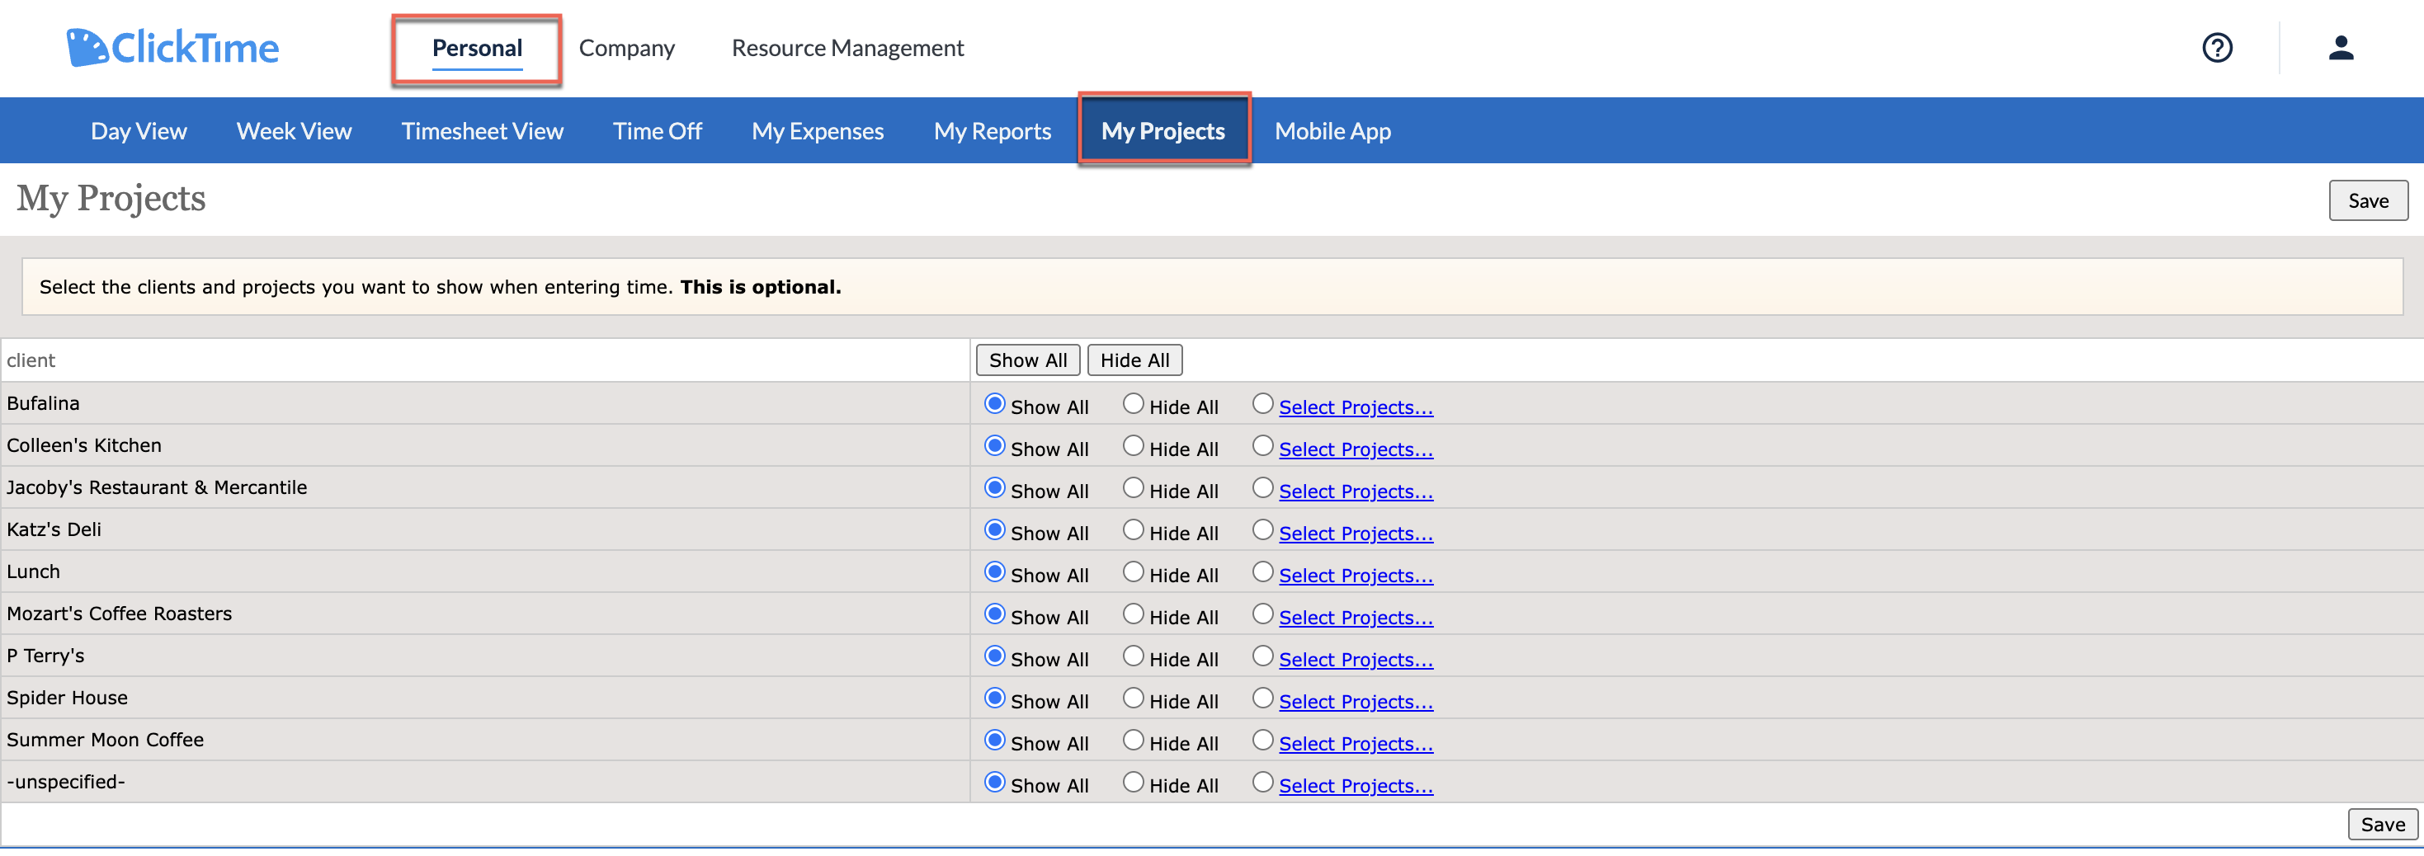Select Hide All for Mozart's Coffee Roasters

tap(1133, 614)
